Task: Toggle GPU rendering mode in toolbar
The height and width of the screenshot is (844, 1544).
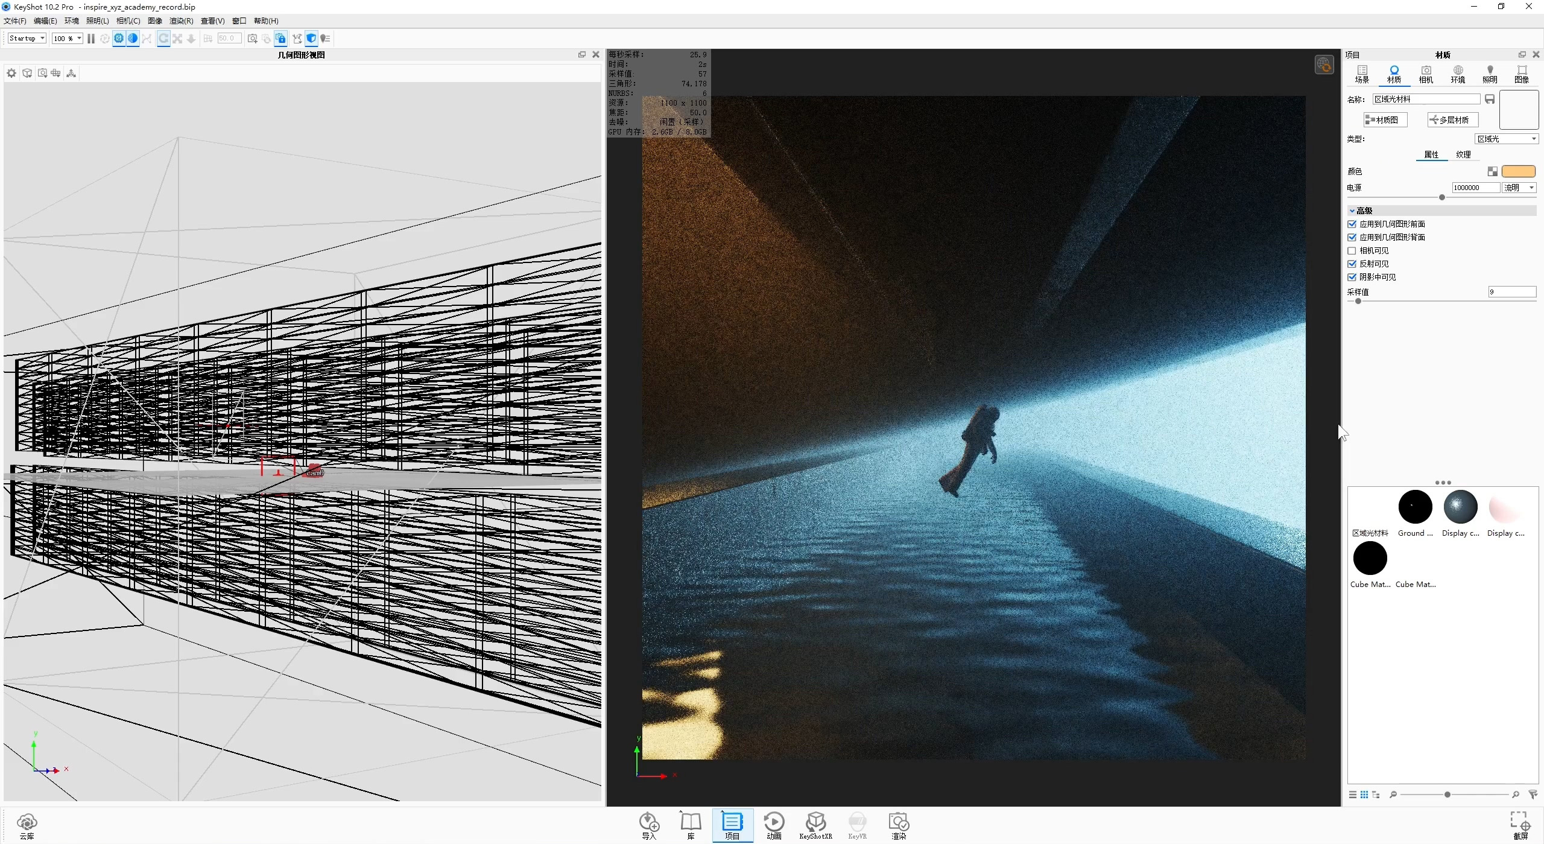Action: 119,38
